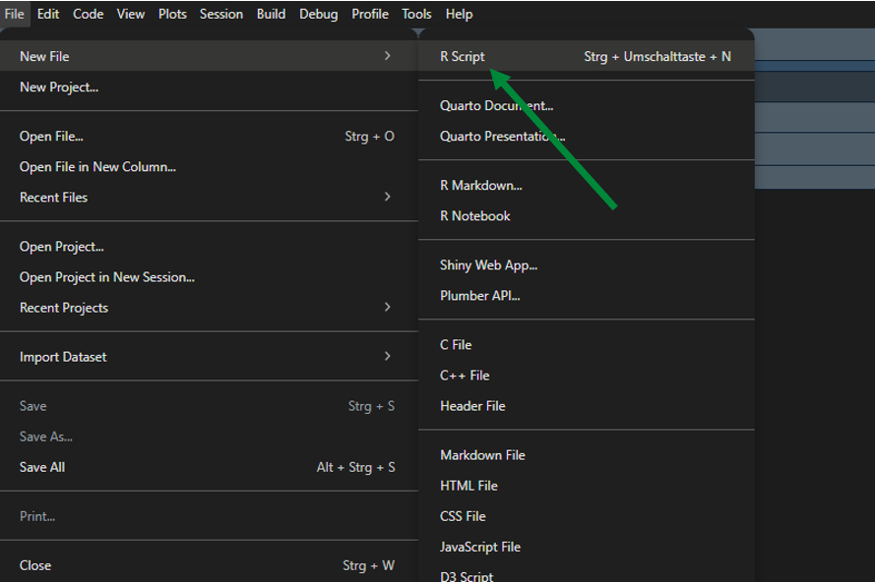Image resolution: width=875 pixels, height=582 pixels.
Task: Create a new Header File
Action: tap(587, 406)
